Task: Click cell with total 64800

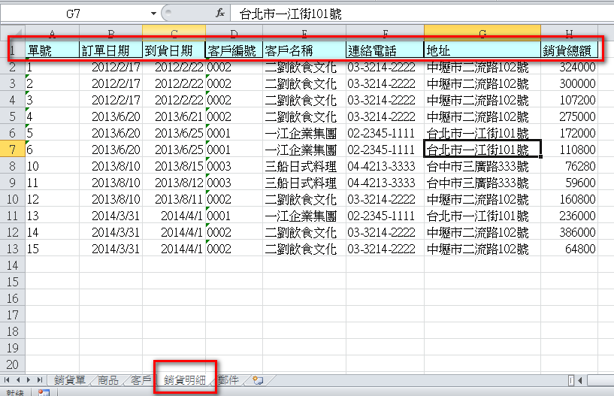Action: 570,249
